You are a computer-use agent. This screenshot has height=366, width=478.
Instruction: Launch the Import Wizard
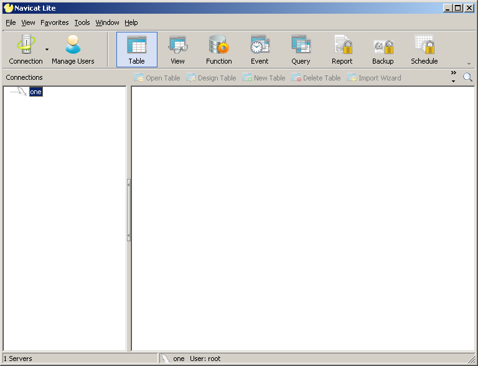coord(374,78)
